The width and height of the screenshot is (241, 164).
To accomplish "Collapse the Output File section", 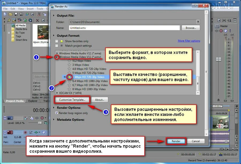I will [x=54, y=16].
